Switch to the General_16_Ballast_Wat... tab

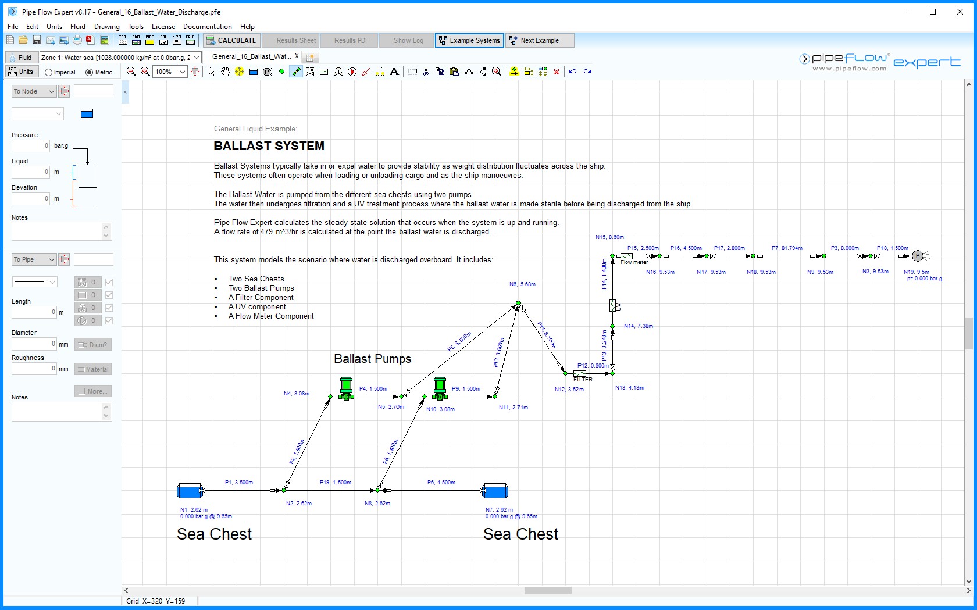pos(251,56)
